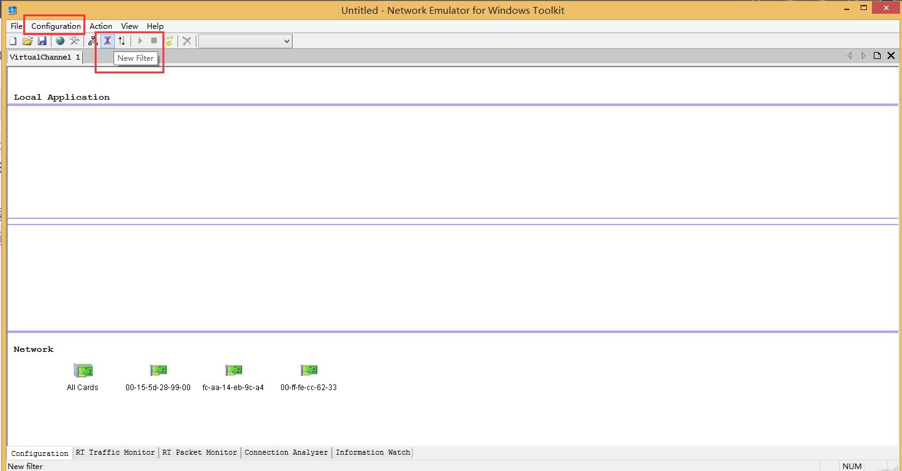Click the globe icon in the toolbar

click(x=60, y=41)
